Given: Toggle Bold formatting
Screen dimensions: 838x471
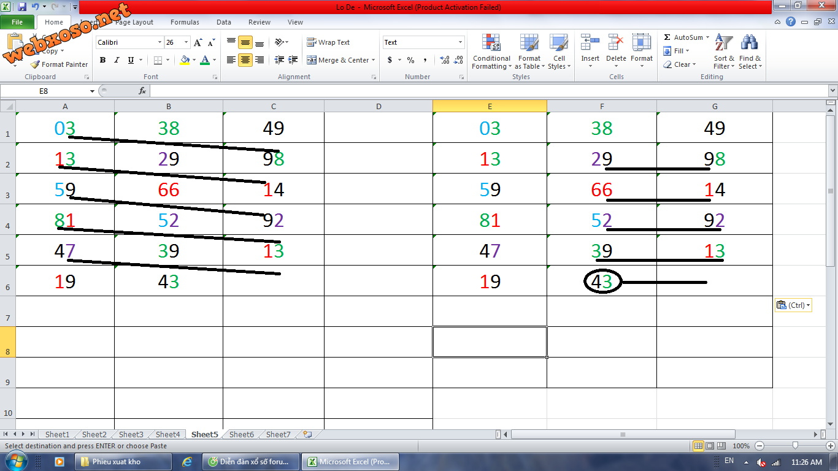Looking at the screenshot, I should [x=102, y=60].
